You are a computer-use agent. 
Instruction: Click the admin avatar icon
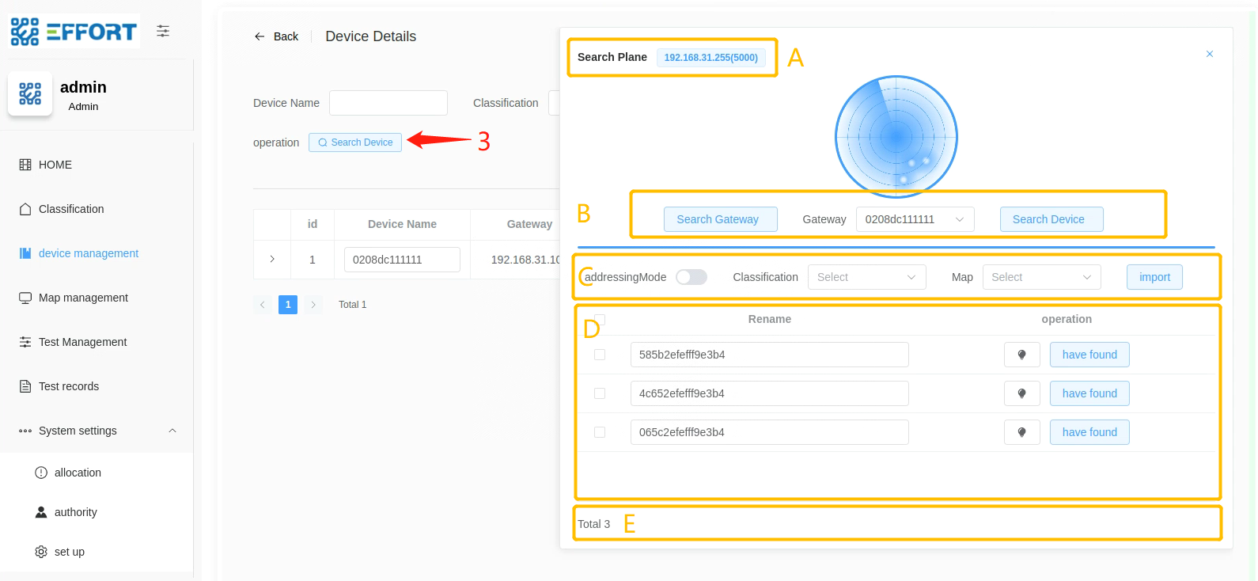coord(30,93)
